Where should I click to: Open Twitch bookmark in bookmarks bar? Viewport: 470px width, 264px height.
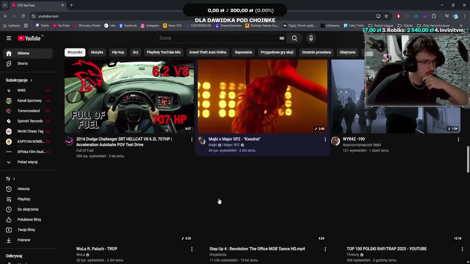(x=42, y=26)
